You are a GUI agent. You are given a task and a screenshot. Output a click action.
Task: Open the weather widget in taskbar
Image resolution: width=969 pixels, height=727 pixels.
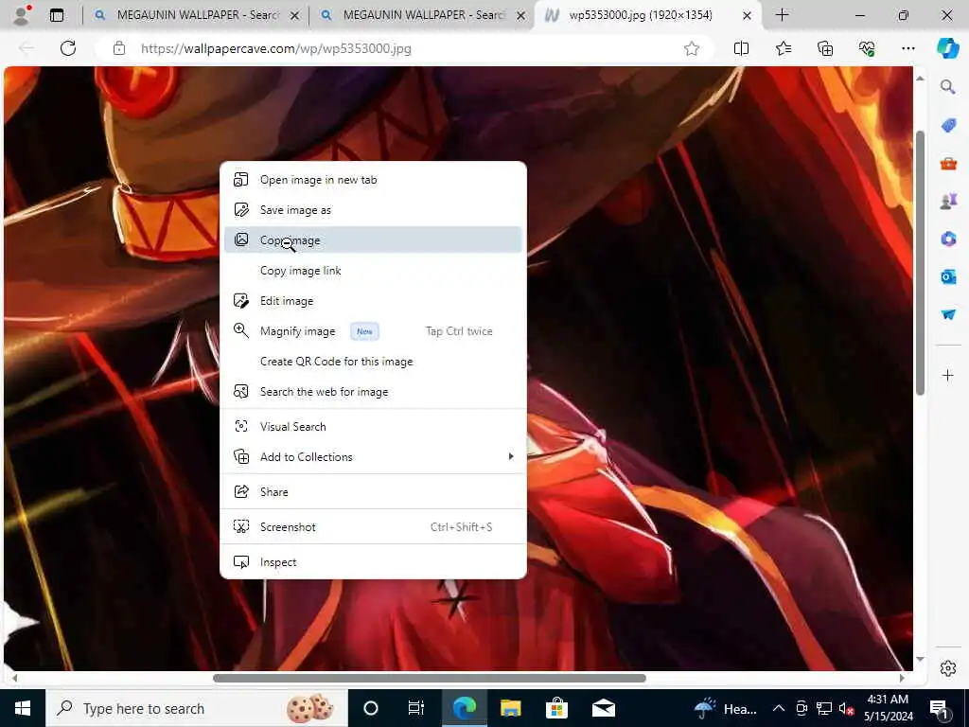coord(725,708)
